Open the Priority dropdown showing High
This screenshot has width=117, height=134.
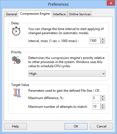click(x=67, y=73)
